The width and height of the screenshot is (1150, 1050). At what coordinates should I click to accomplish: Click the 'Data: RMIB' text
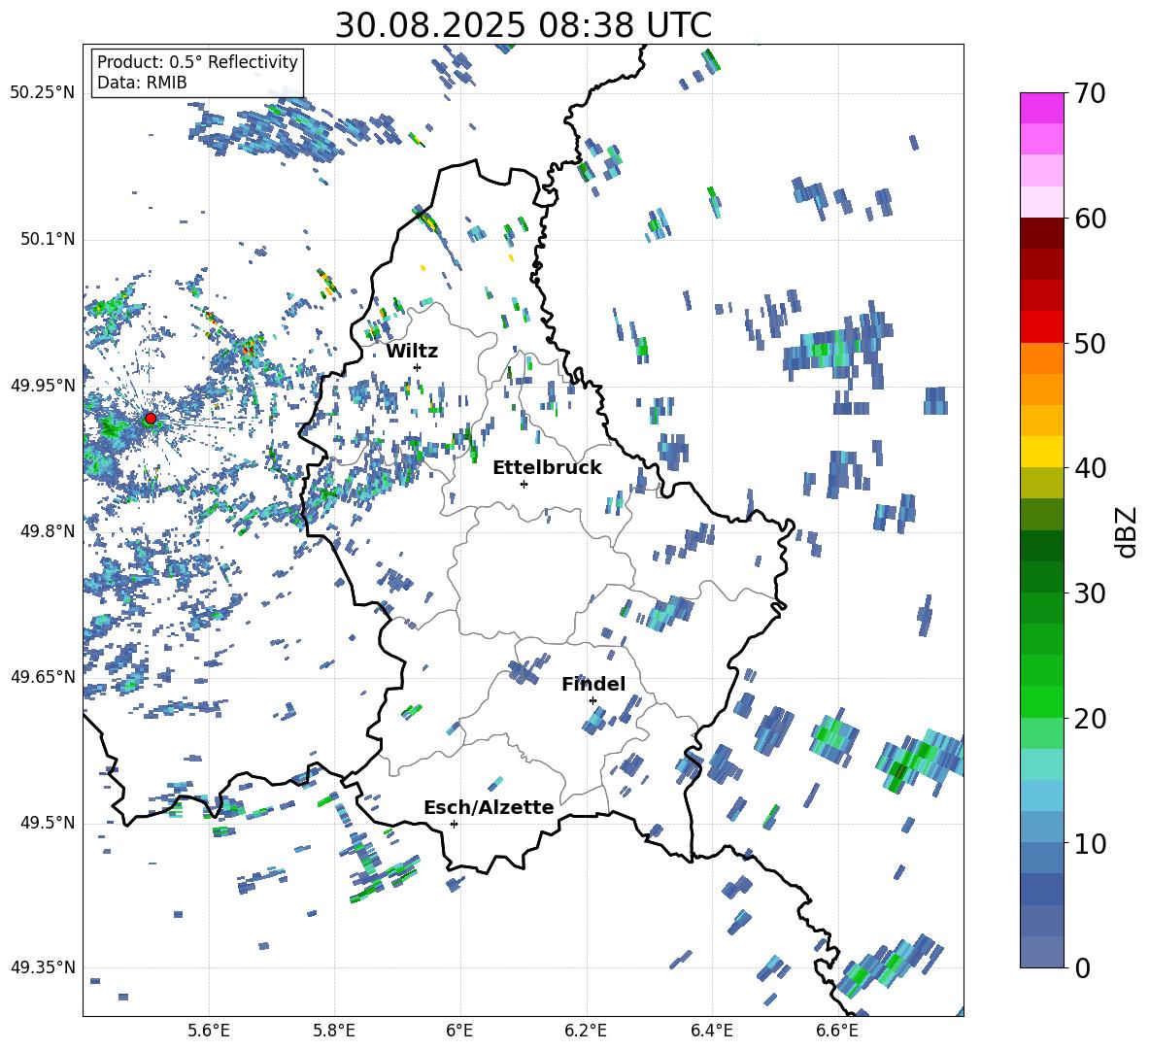coord(142,83)
